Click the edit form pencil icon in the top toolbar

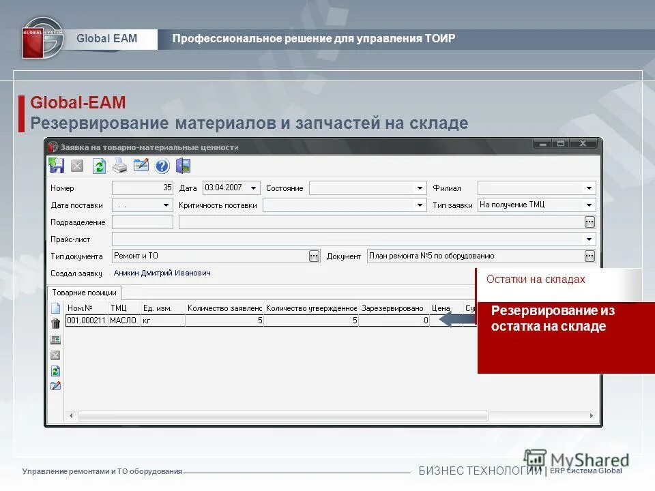[141, 165]
